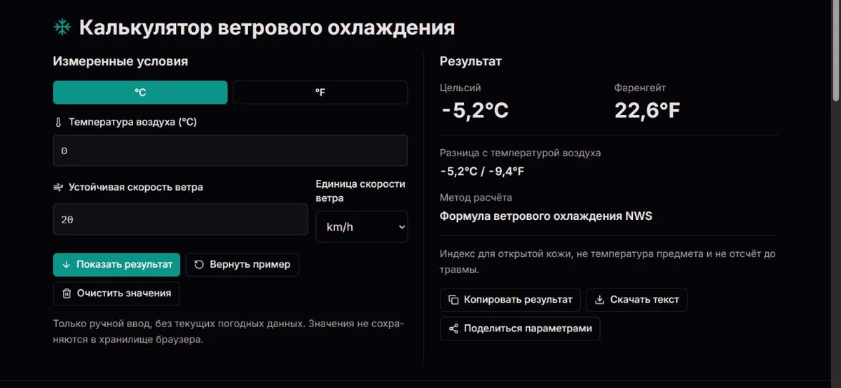Click the share icon in Поделиться параметрами
Image resolution: width=841 pixels, height=388 pixels.
tap(453, 328)
